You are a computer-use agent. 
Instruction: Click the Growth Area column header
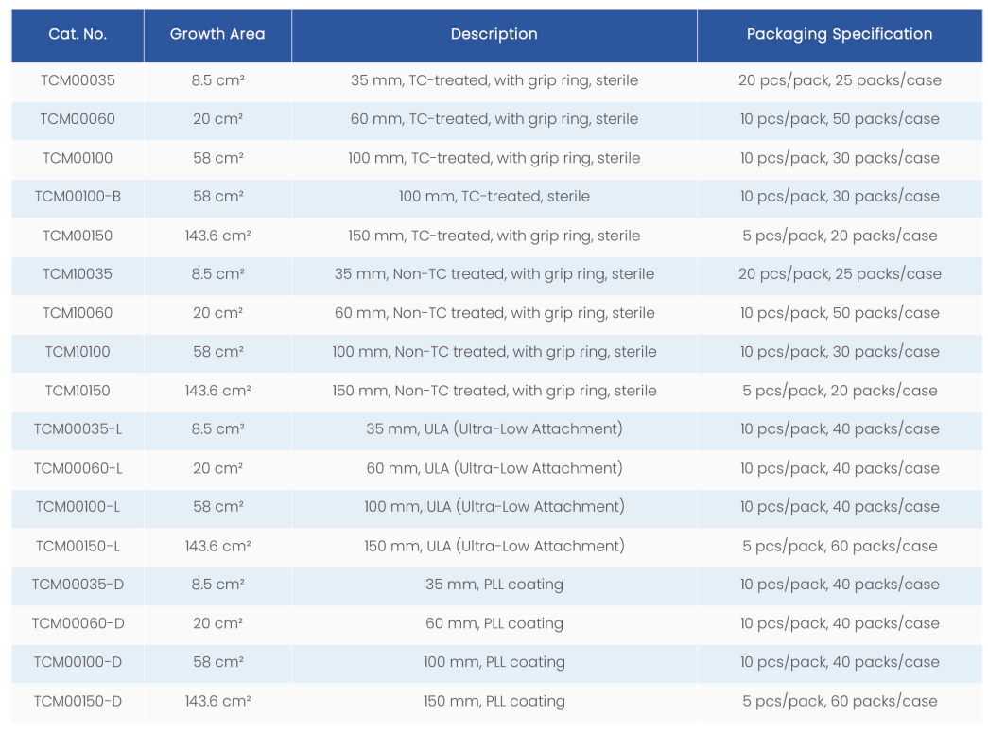tap(217, 34)
